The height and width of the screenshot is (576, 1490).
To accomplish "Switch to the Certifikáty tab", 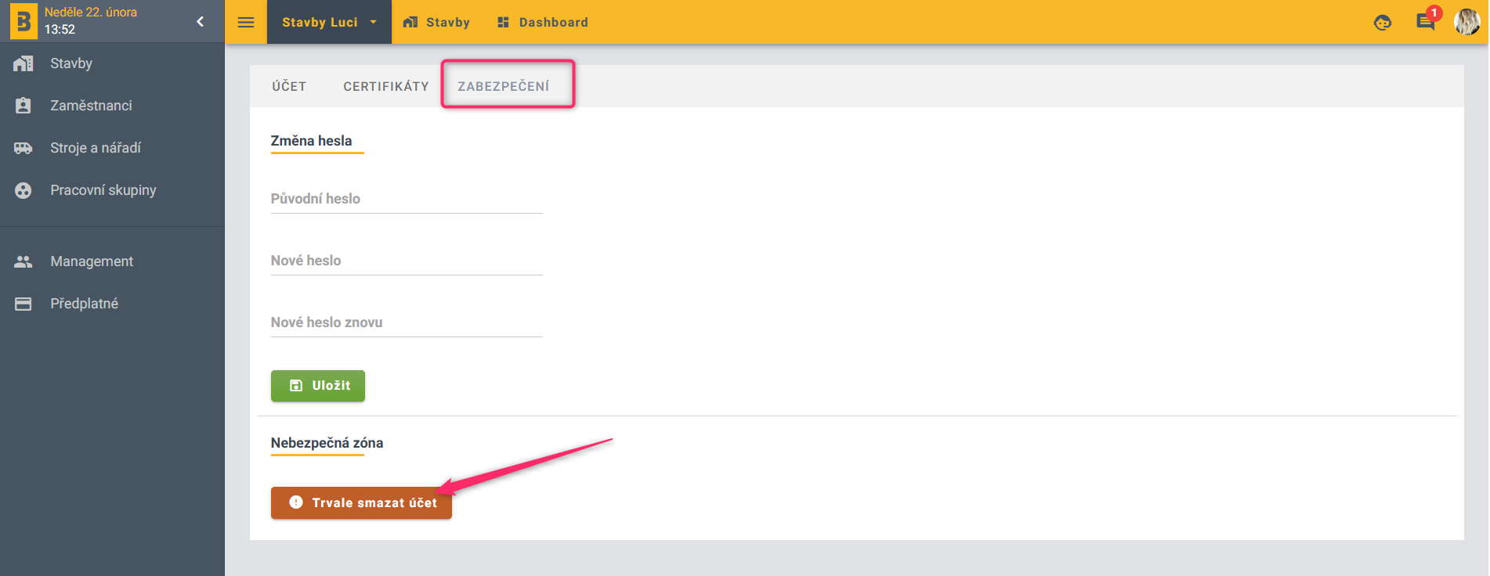I will 385,86.
